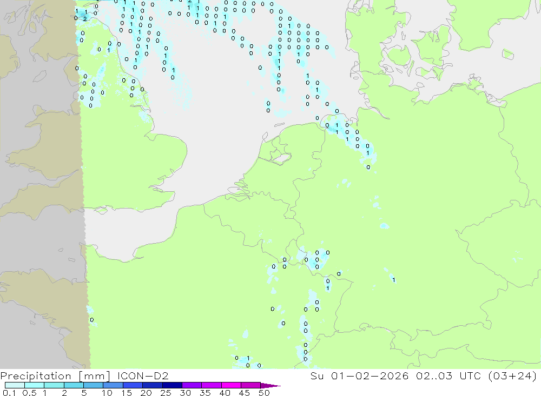Click the "Su" weekday text

tap(317, 376)
